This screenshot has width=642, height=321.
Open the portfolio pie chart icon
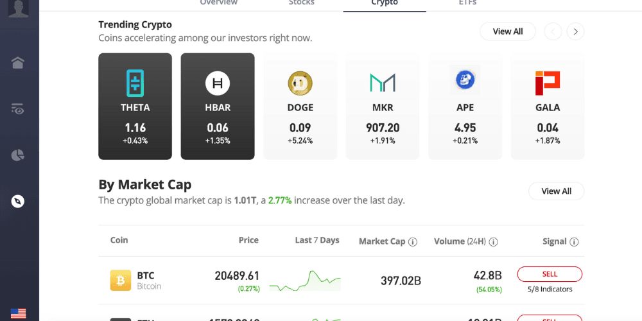tap(18, 155)
